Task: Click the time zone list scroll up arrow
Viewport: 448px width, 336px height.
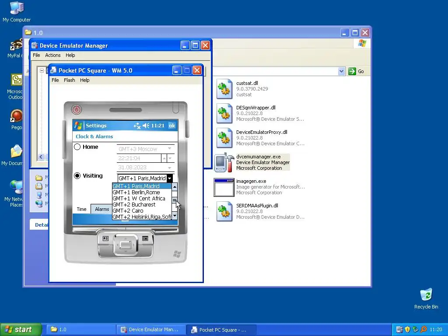Action: pos(175,187)
